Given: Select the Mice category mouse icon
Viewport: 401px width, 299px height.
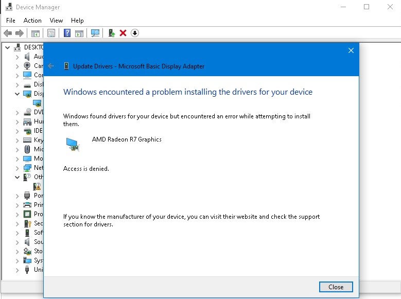Looking at the screenshot, I should click(x=27, y=149).
